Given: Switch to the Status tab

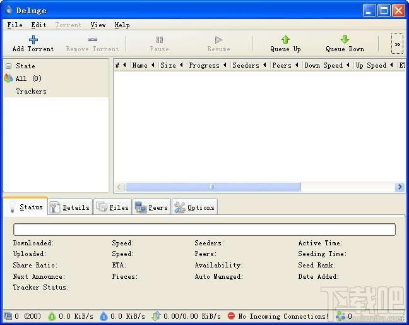Looking at the screenshot, I should coord(25,206).
